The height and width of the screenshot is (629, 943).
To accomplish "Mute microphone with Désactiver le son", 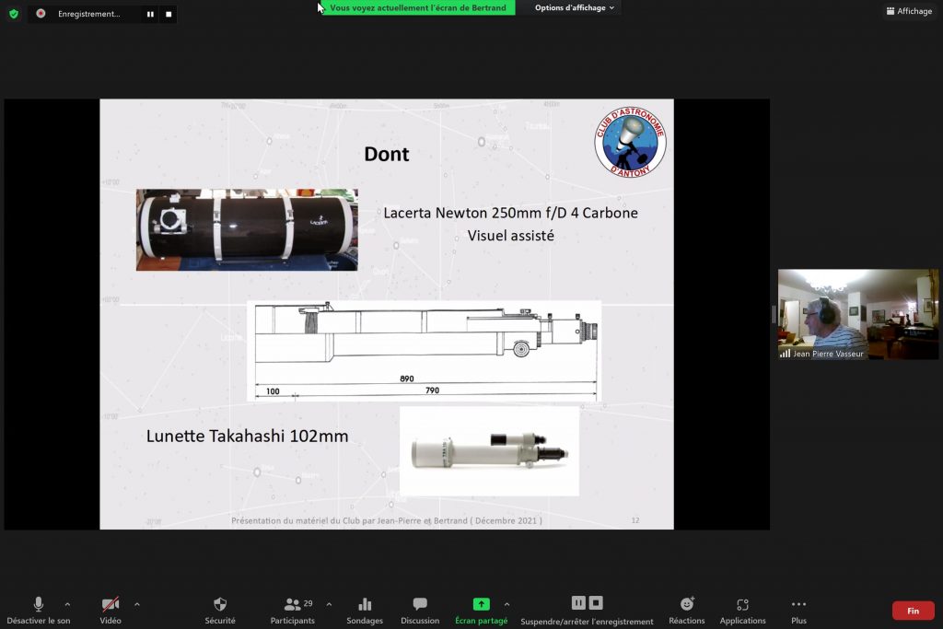I will point(39,611).
